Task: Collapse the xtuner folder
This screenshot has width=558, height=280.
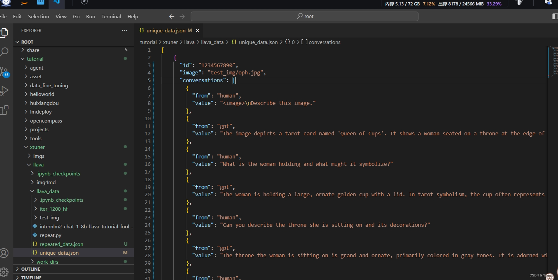Action: tap(74, 147)
